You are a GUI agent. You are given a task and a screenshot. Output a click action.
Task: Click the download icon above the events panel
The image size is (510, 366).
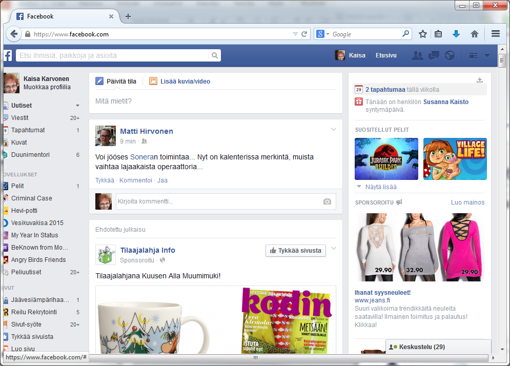click(480, 80)
